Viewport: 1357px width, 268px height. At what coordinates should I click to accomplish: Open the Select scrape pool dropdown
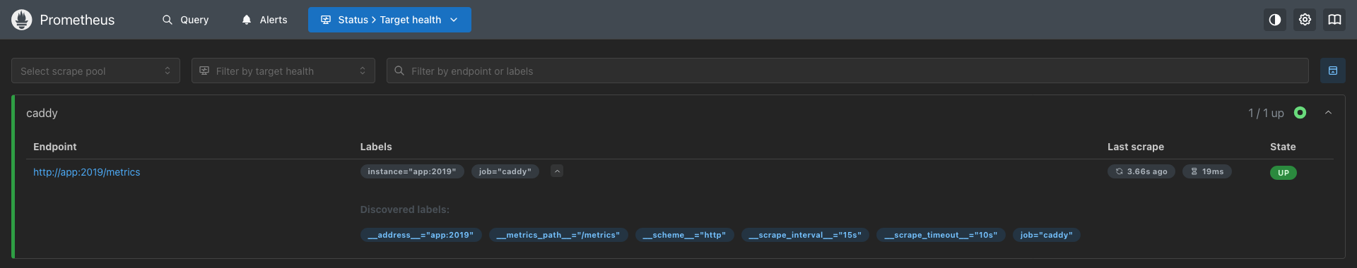[95, 71]
